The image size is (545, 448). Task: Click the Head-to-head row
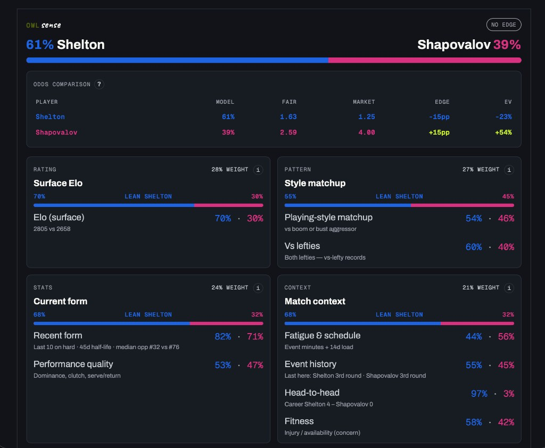pos(399,397)
